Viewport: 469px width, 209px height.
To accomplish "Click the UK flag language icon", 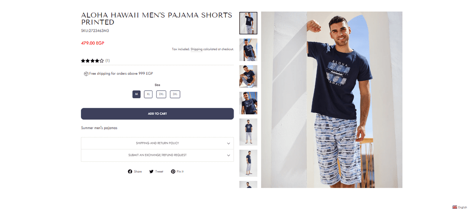I will (455, 207).
